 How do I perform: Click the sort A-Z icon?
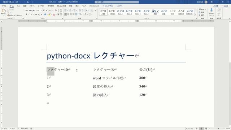click(x=92, y=10)
